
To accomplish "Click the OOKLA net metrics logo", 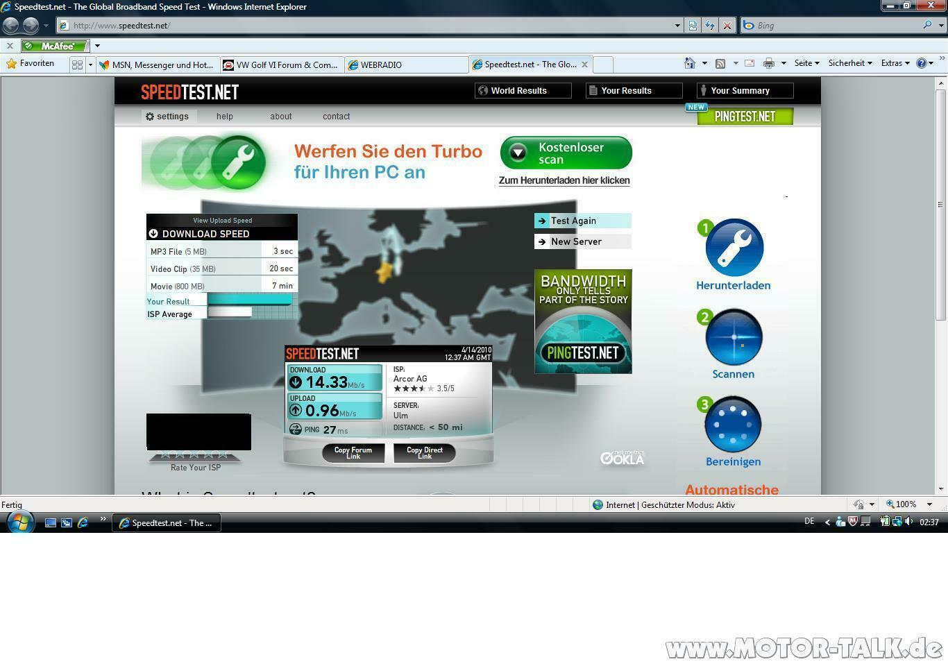I will pos(621,458).
